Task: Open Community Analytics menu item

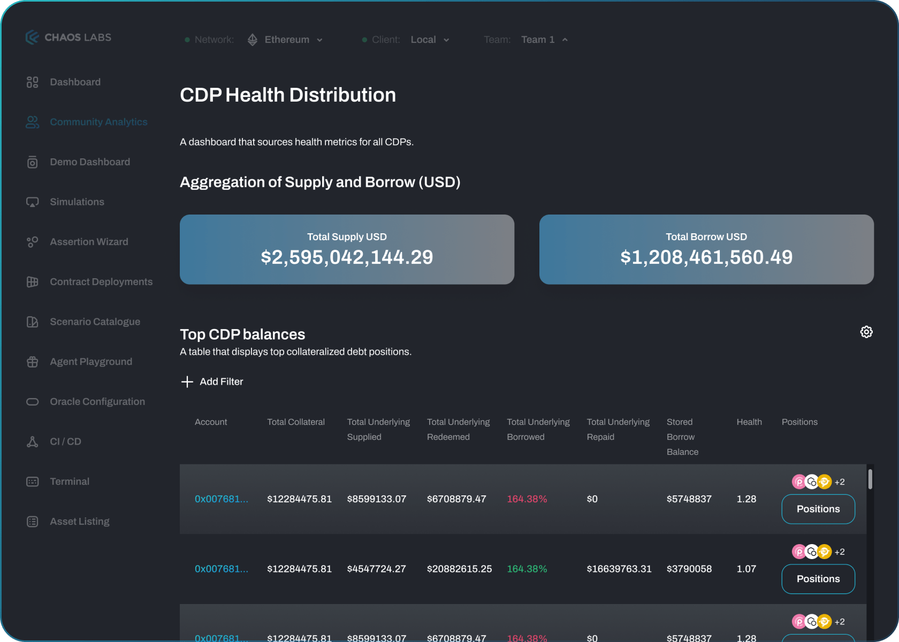Action: tap(98, 122)
